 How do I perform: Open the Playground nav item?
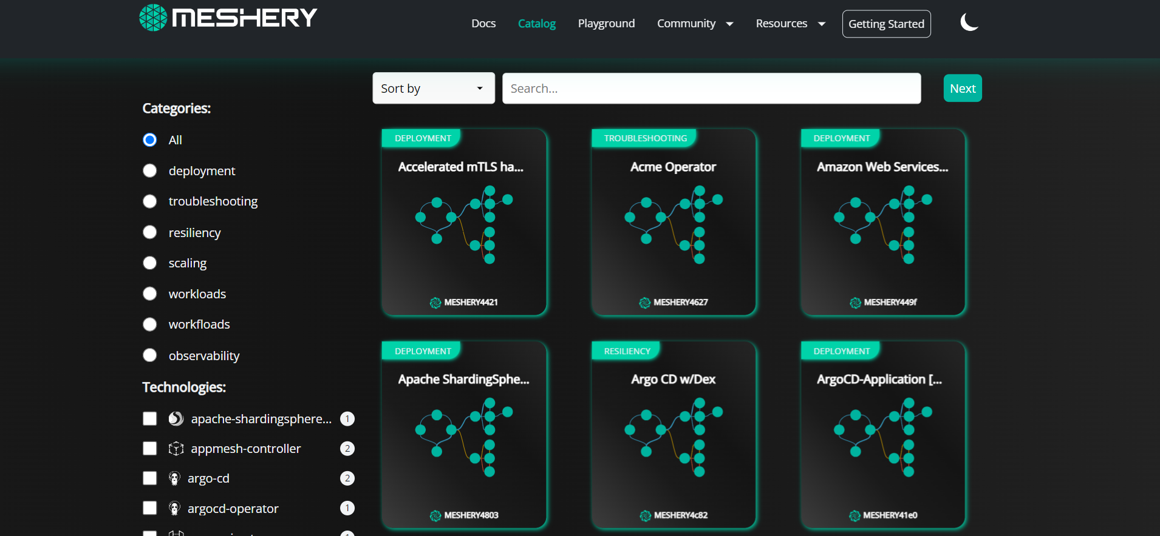tap(606, 24)
